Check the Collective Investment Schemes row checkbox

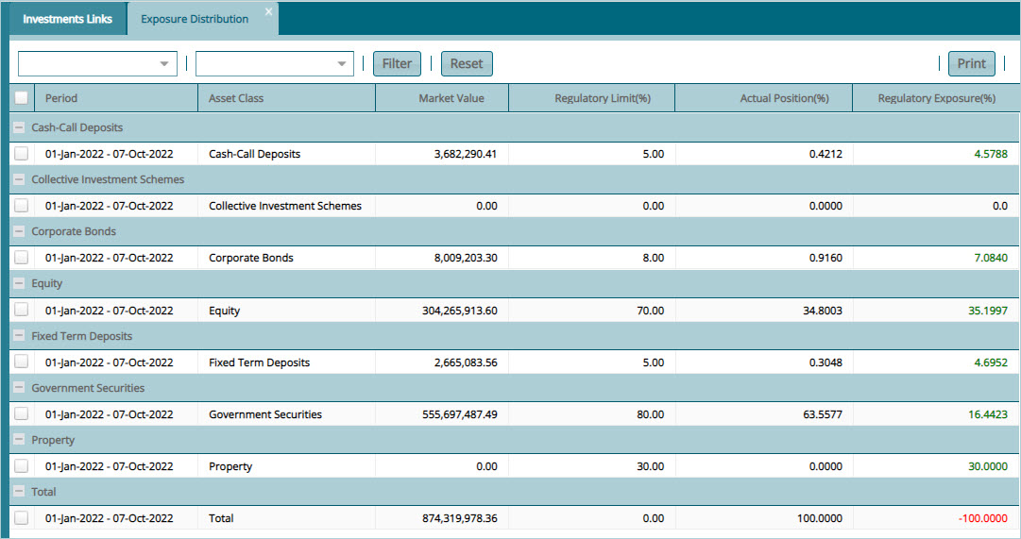22,206
